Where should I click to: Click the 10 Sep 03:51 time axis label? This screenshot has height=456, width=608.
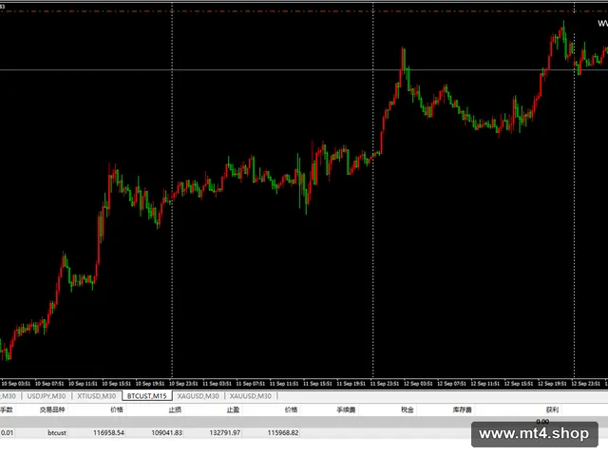[x=16, y=384]
